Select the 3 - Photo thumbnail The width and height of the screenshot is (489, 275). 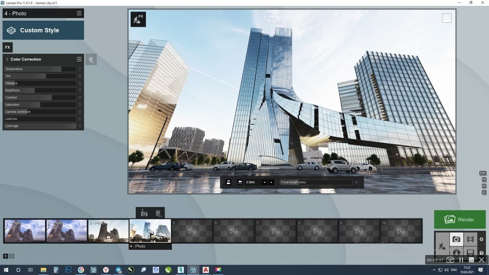pyautogui.click(x=108, y=231)
